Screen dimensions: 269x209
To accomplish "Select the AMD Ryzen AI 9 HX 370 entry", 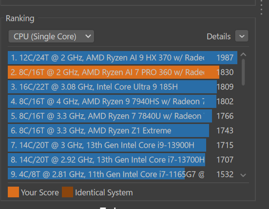I will (122, 57).
